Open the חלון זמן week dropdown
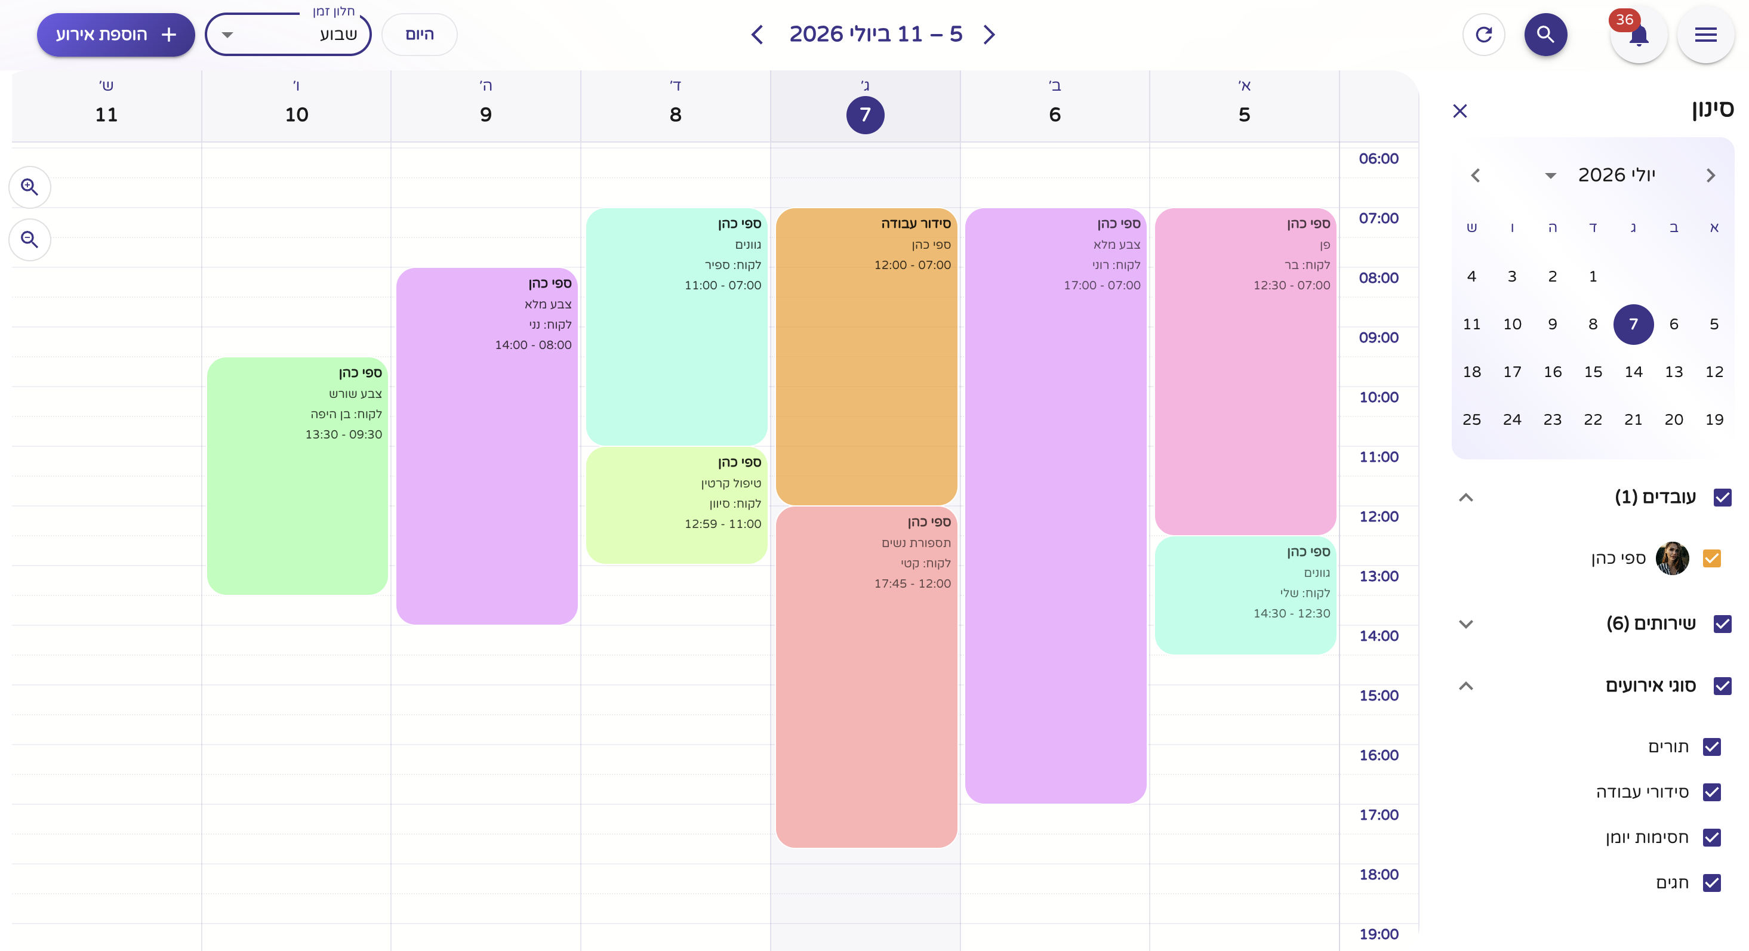Screen dimensions: 1749x951 coord(288,34)
